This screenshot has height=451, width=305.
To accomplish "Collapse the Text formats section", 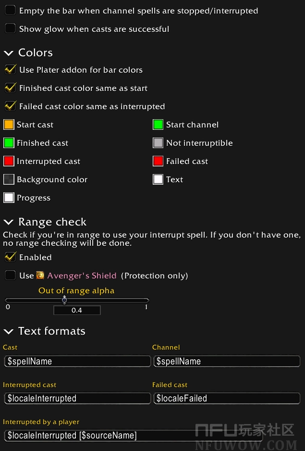I will [9, 331].
